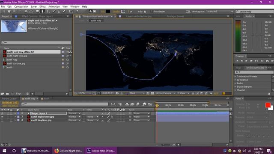
Task: Toggle the pixel aspect ratio correction icon
Action: coord(193,93)
